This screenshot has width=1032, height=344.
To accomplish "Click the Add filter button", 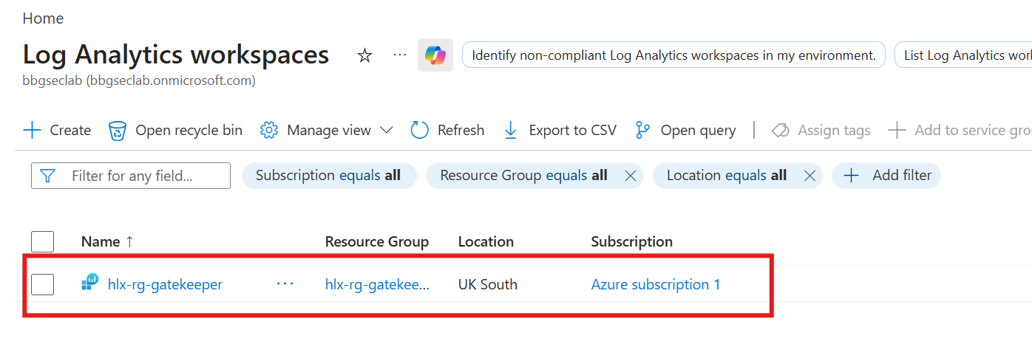I will click(886, 176).
